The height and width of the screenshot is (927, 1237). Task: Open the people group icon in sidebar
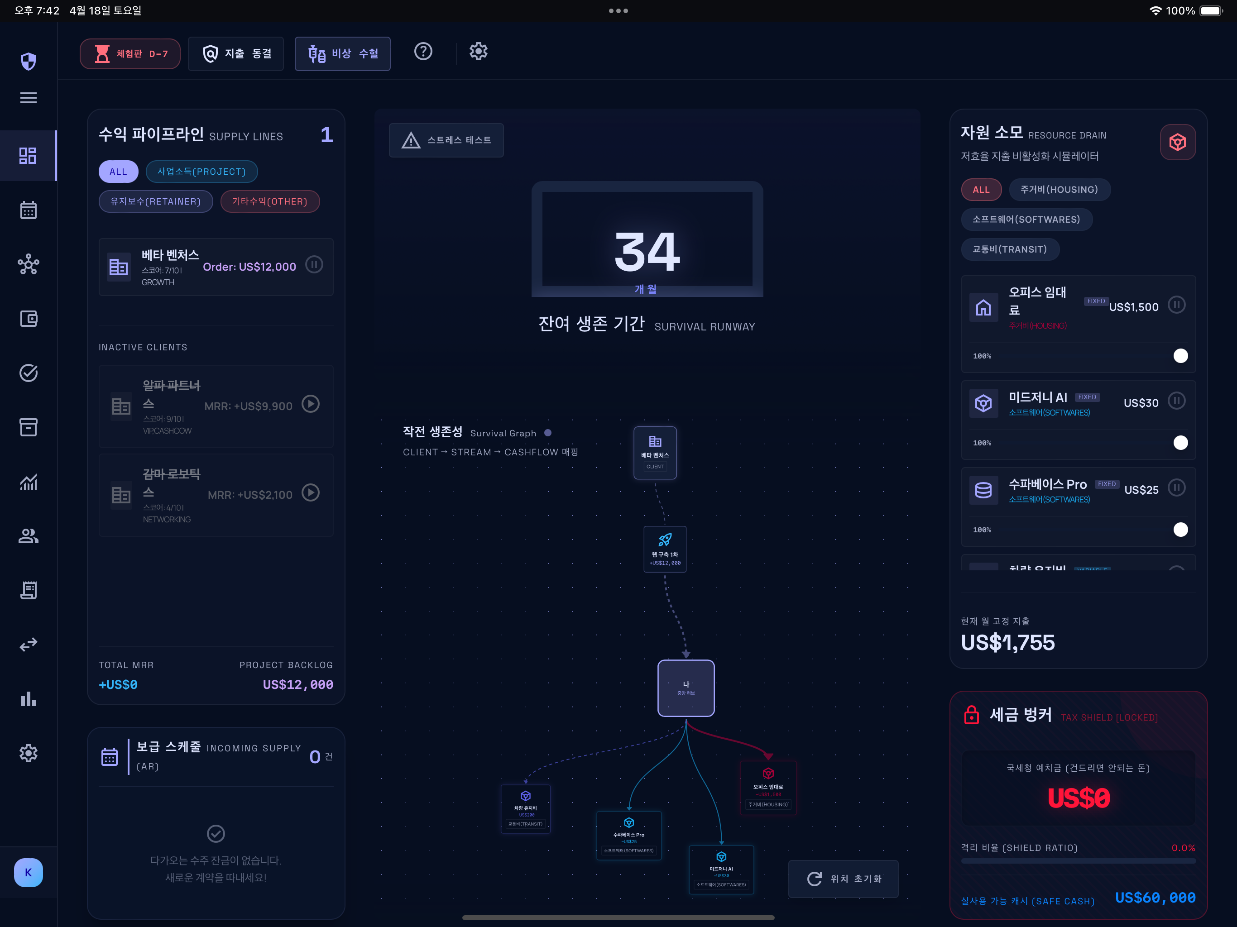pos(29,535)
